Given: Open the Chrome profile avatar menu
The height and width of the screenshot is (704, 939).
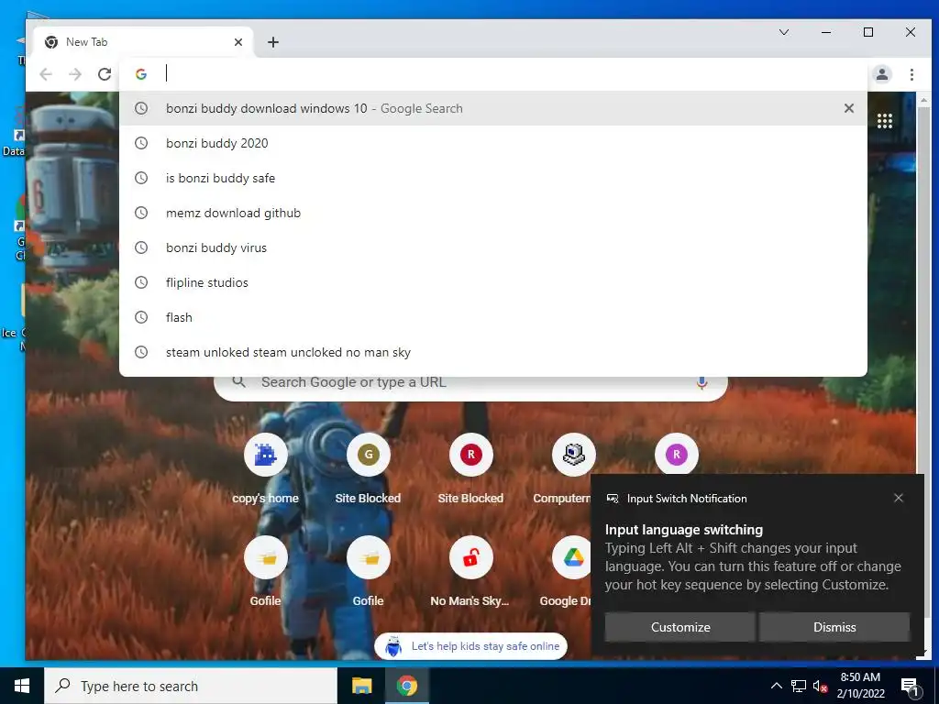Looking at the screenshot, I should (881, 74).
